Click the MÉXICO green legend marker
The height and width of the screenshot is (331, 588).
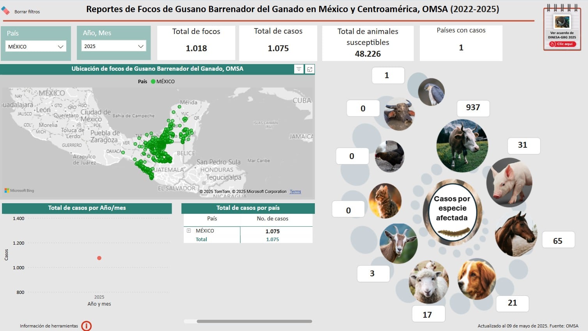153,81
